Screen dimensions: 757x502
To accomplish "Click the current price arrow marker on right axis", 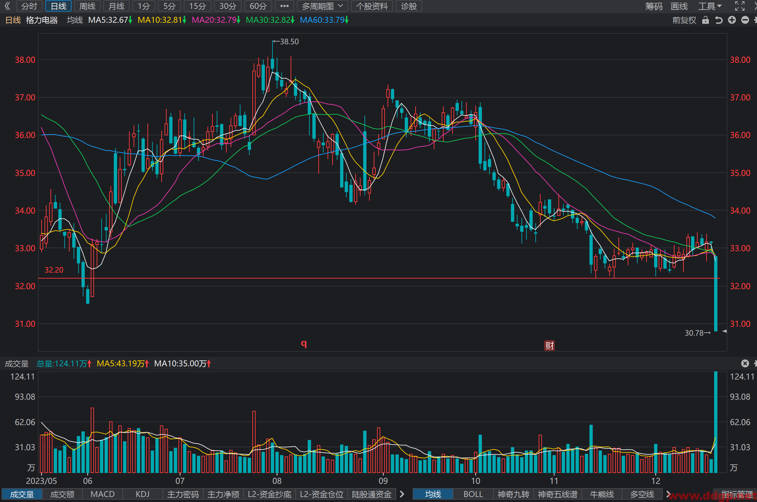I will pos(724,331).
